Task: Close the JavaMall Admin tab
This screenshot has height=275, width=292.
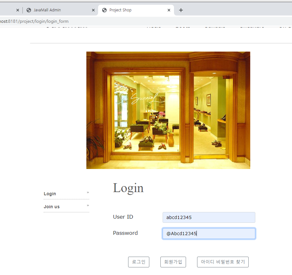Action: coord(93,10)
